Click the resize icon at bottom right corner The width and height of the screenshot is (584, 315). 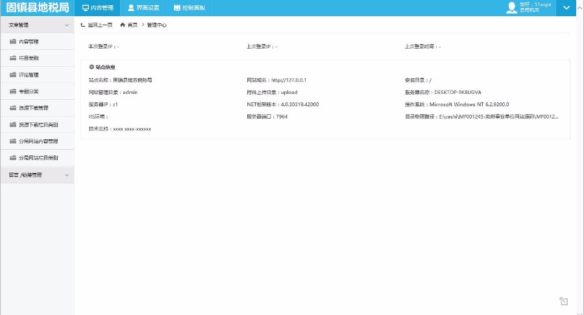click(564, 301)
